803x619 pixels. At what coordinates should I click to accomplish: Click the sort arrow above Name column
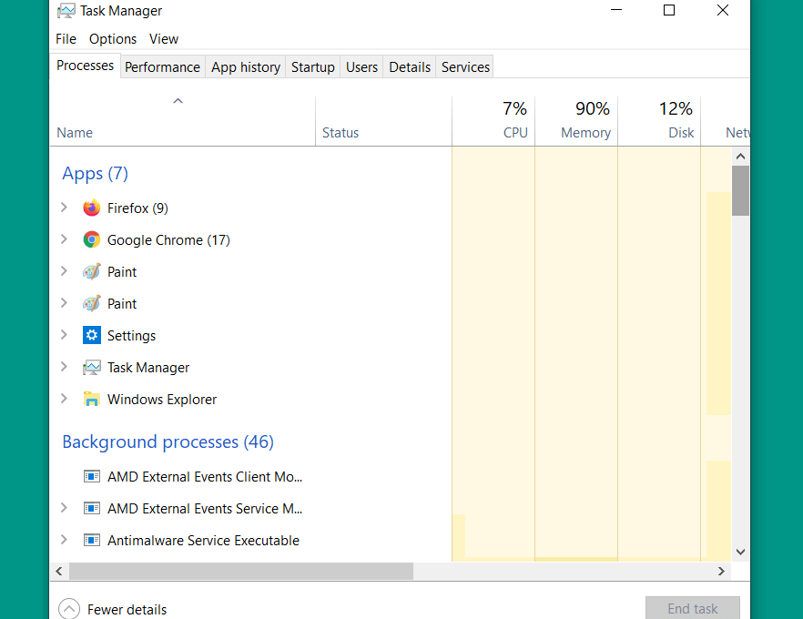(x=178, y=101)
